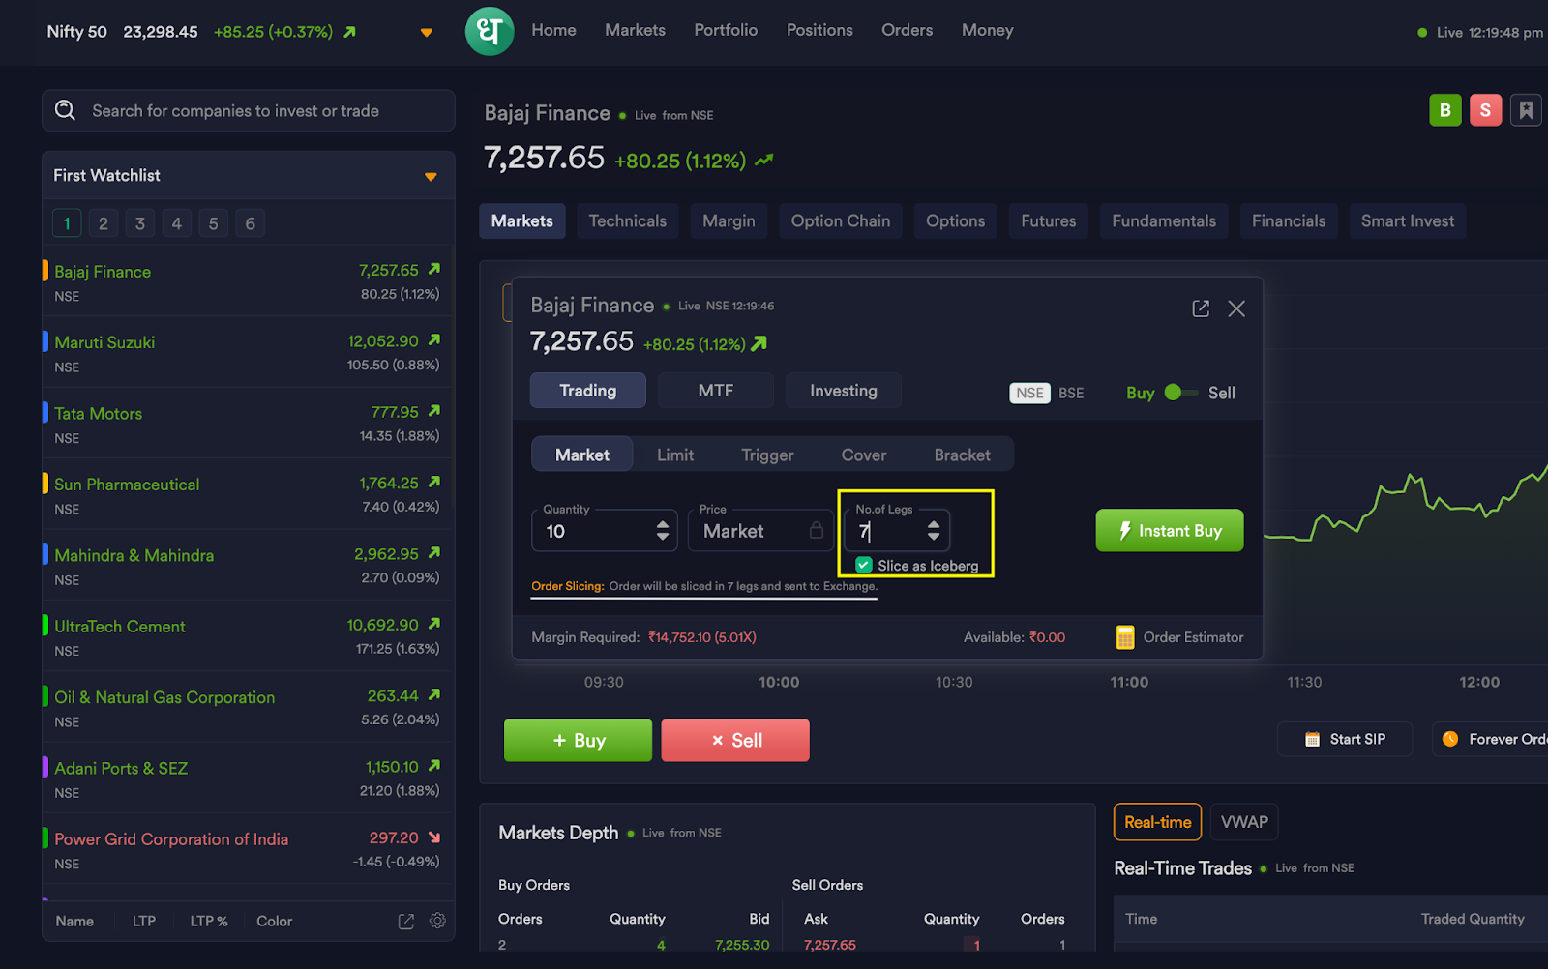Select the Investing order tab
This screenshot has height=969, width=1548.
coord(844,391)
